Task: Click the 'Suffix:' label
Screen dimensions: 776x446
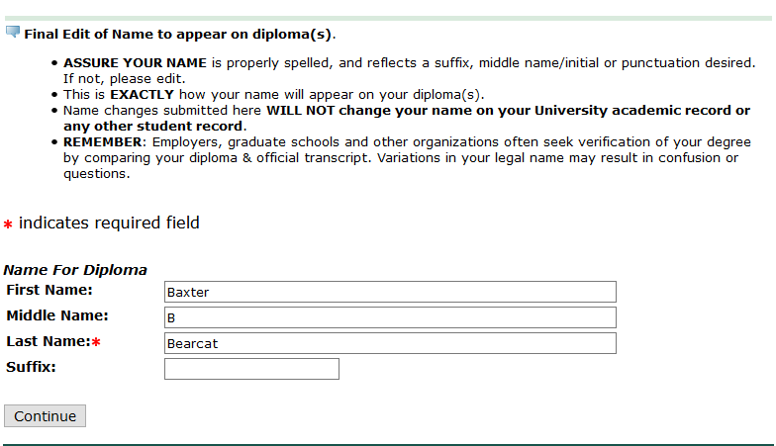Action: click(31, 367)
